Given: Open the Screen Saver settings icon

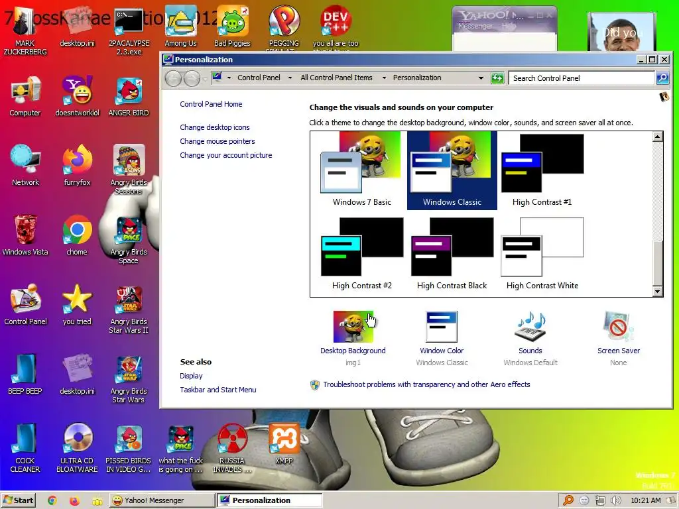Looking at the screenshot, I should [x=619, y=327].
